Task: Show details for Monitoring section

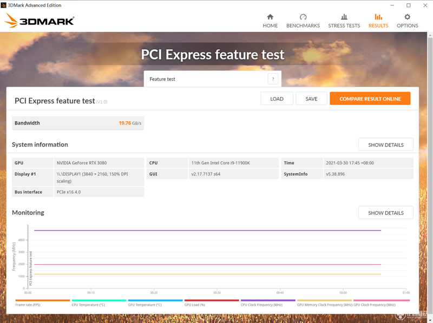Action: (x=386, y=213)
